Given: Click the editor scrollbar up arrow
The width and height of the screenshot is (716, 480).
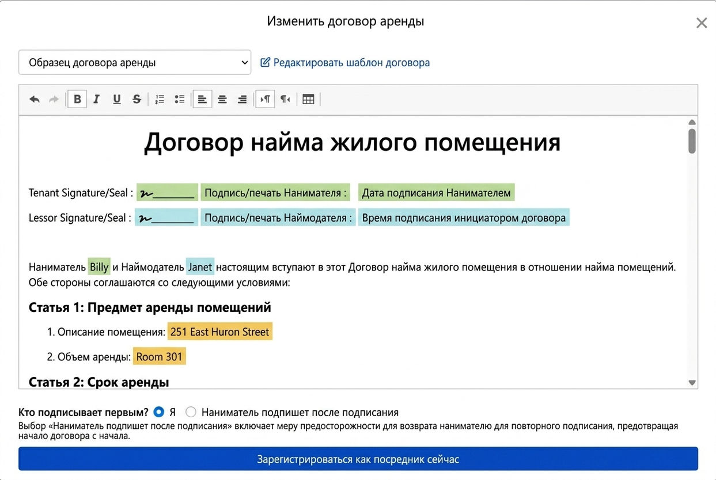Looking at the screenshot, I should (x=692, y=122).
